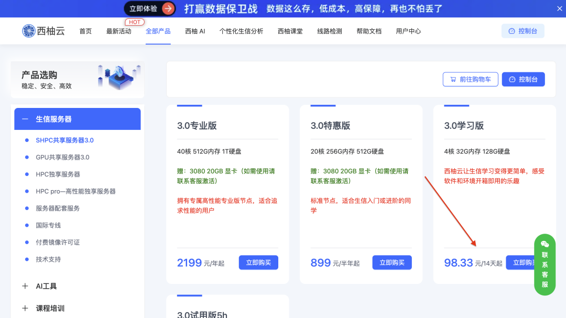
Task: Click the 2199 元/年起 price
Action: click(201, 263)
